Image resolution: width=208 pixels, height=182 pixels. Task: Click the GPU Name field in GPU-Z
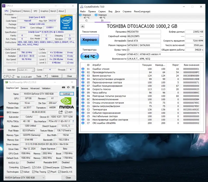click(x=39, y=94)
